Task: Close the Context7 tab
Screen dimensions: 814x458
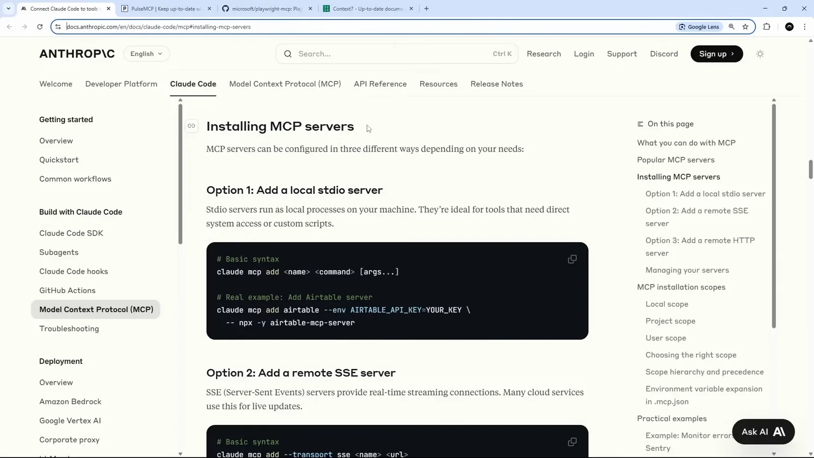Action: (x=411, y=9)
